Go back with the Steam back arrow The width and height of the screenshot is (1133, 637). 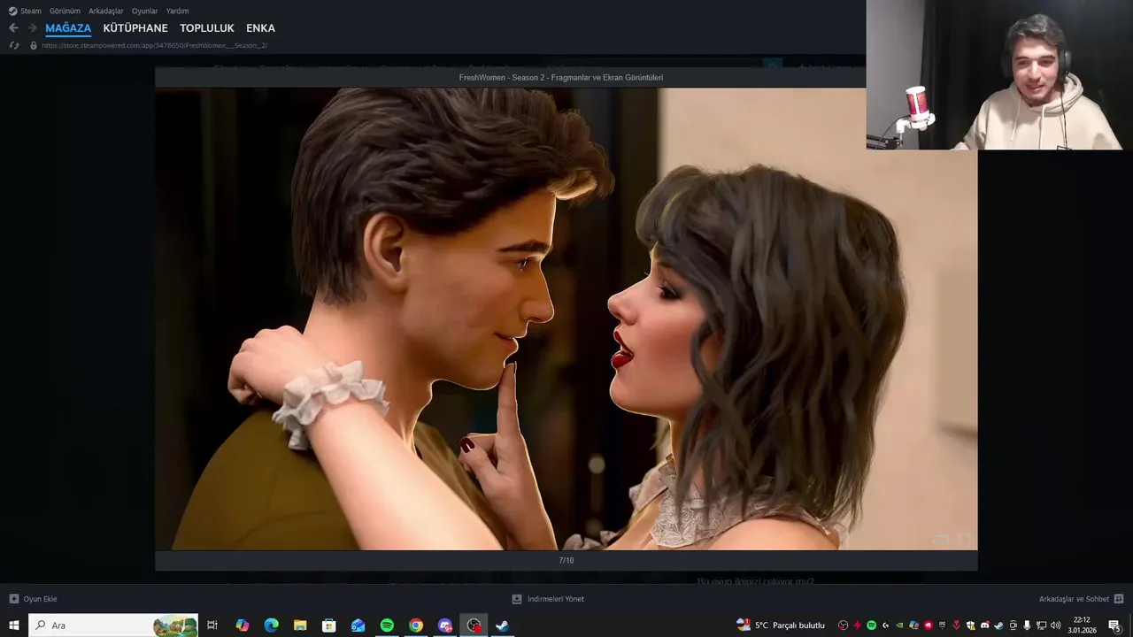pyautogui.click(x=13, y=28)
